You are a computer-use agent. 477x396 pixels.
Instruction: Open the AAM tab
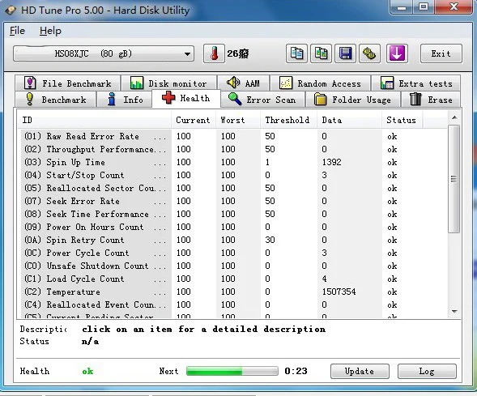pos(244,83)
